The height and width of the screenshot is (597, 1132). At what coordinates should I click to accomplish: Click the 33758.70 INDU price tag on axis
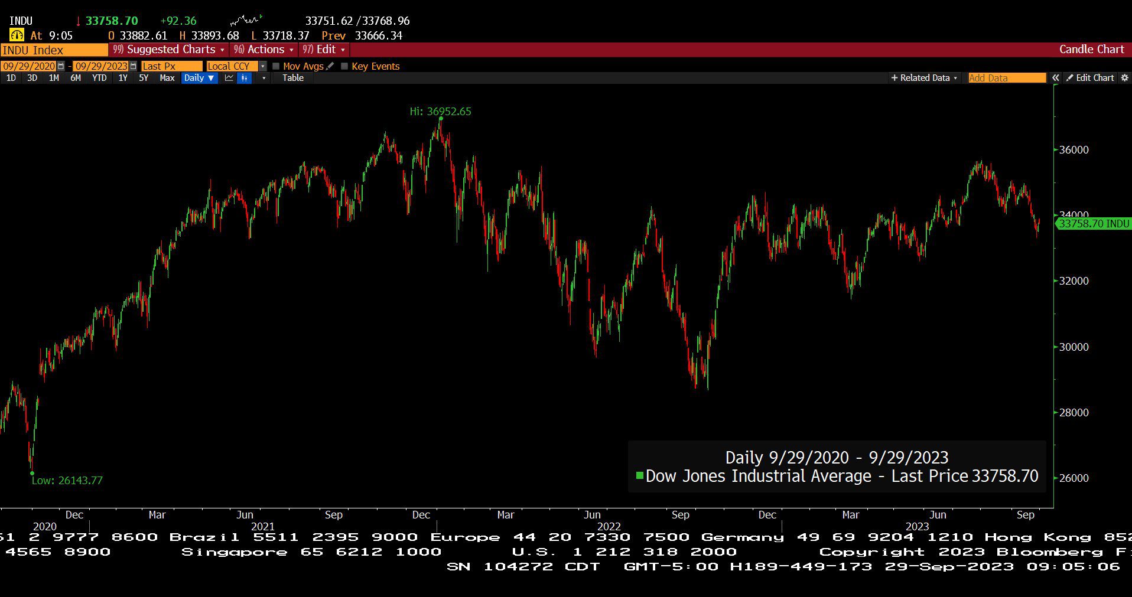(x=1093, y=224)
